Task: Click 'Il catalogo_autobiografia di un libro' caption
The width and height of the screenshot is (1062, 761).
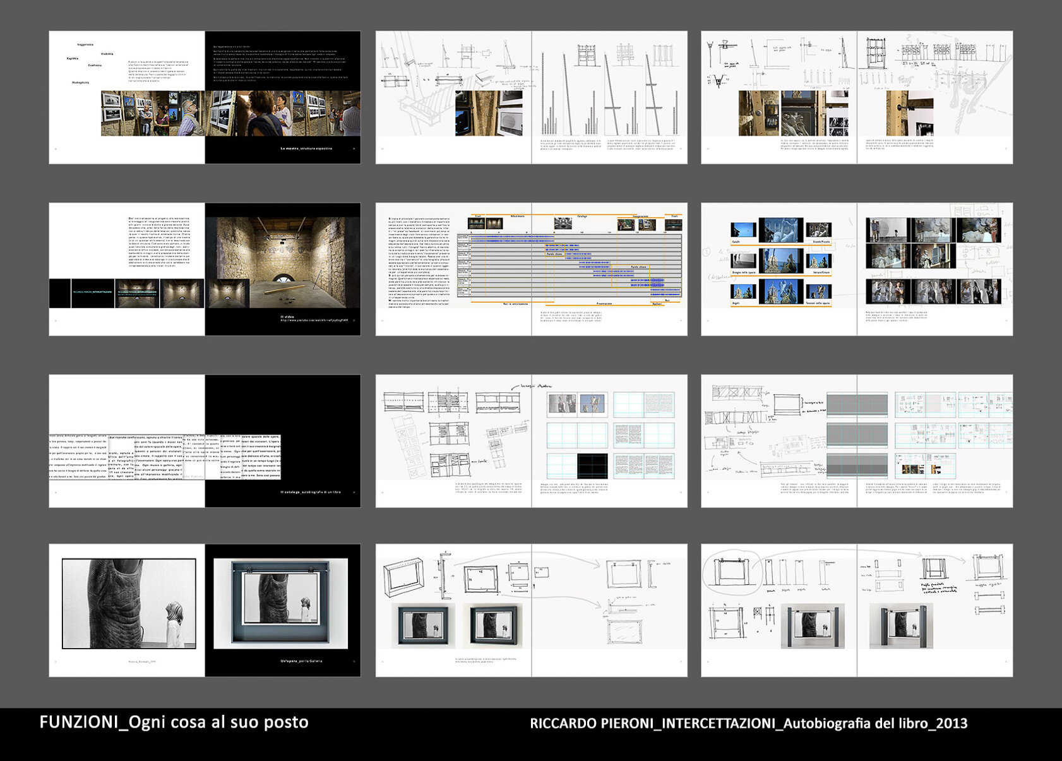Action: click(310, 491)
